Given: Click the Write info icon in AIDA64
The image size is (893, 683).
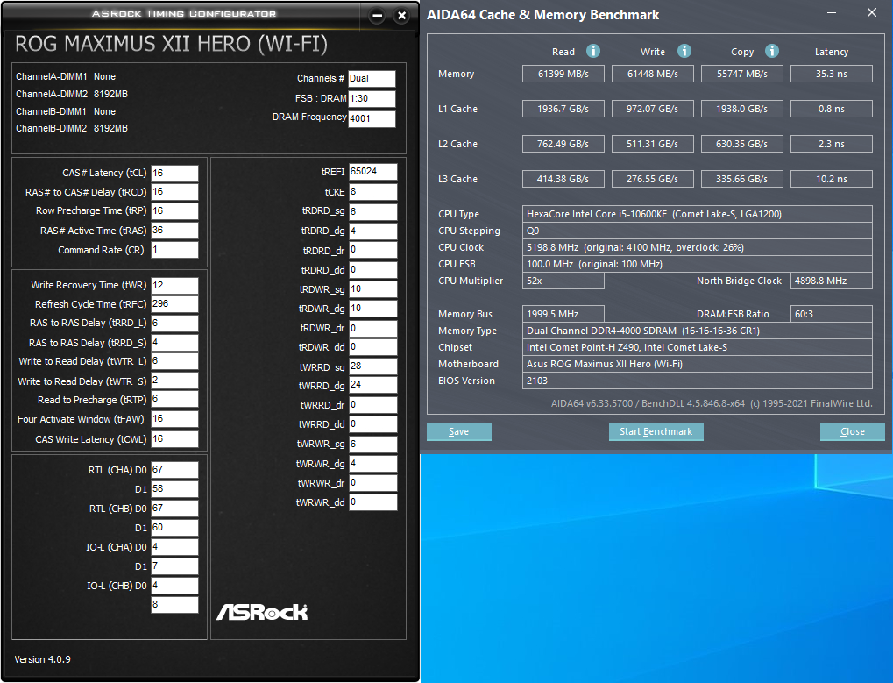Looking at the screenshot, I should pos(684,51).
